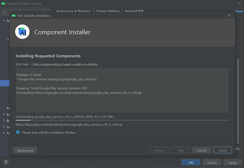The height and width of the screenshot is (168, 244).
Task: Click Finish in the Component Installer
Action: coord(223,150)
